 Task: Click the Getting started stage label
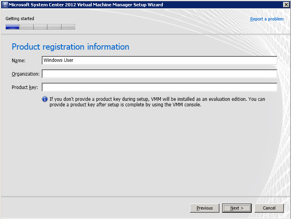[x=20, y=19]
